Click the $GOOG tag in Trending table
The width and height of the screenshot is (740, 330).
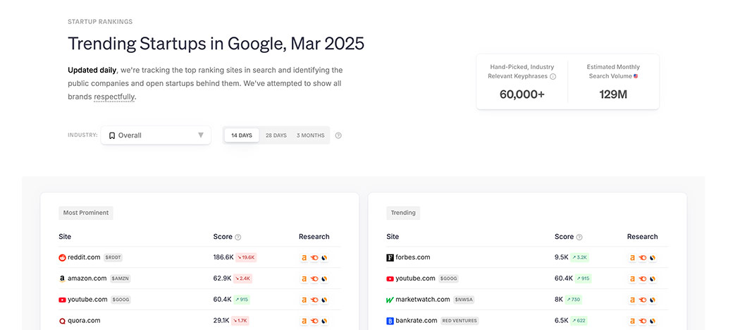(448, 279)
